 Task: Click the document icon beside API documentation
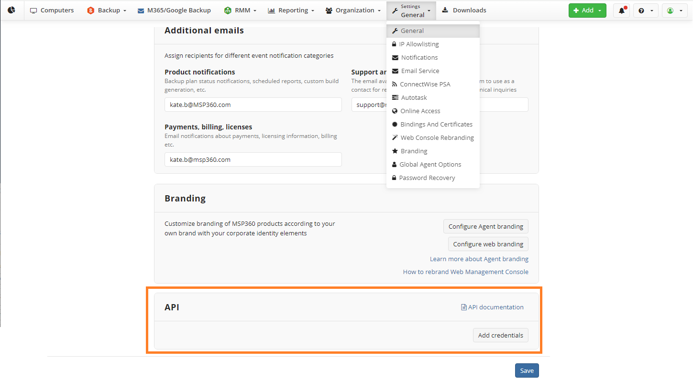point(463,307)
